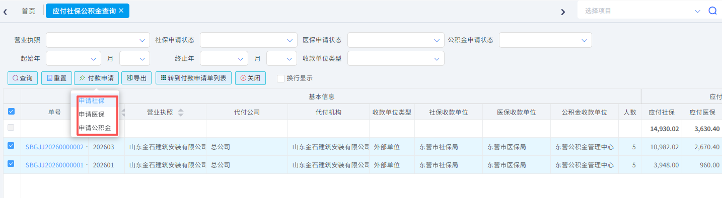
Task: Click the 代付机构 column header
Action: click(328, 112)
